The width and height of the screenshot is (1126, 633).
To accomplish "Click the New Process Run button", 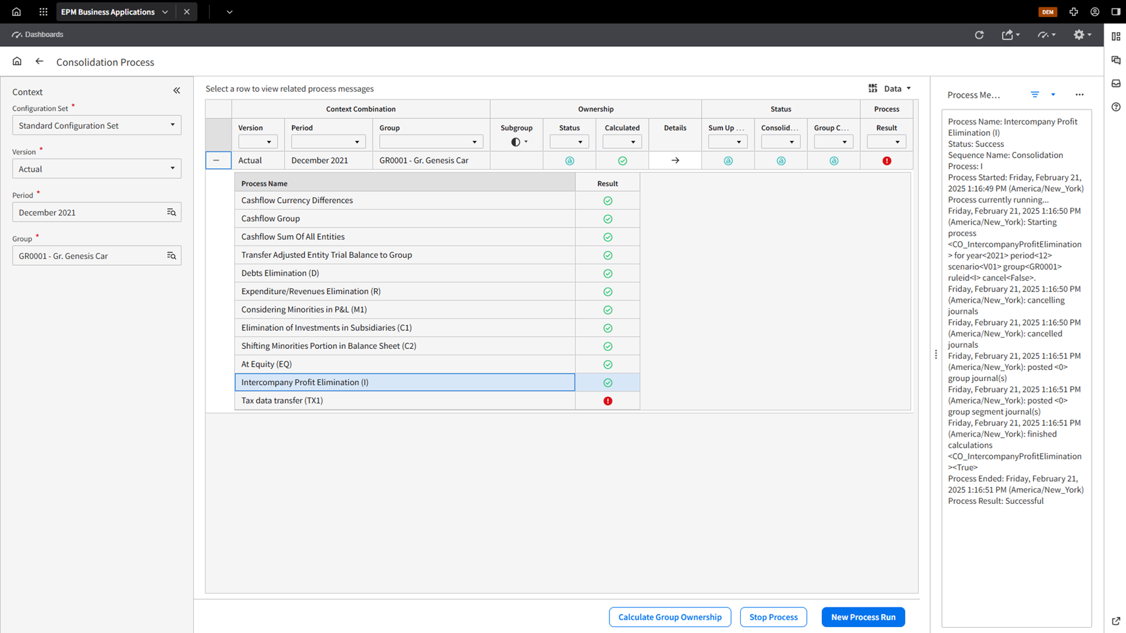I will (863, 617).
